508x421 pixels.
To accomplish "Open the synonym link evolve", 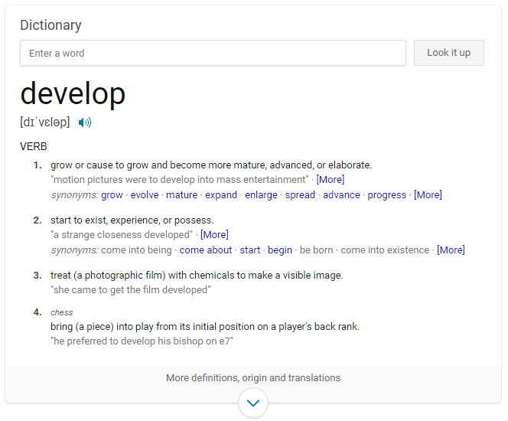I will click(x=145, y=194).
